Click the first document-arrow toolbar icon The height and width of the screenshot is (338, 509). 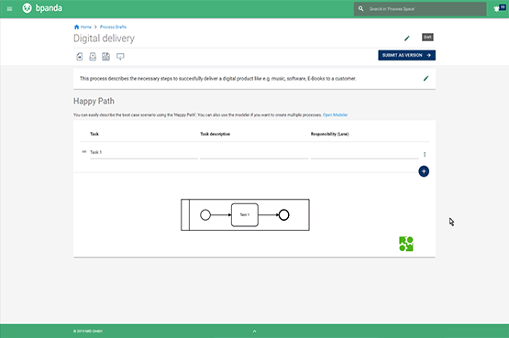(x=79, y=57)
